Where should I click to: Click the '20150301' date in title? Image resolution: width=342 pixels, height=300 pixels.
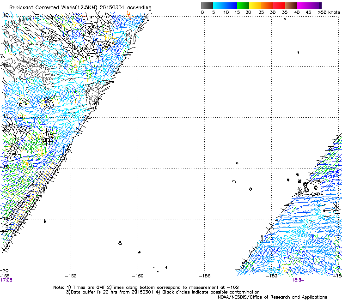112,8
